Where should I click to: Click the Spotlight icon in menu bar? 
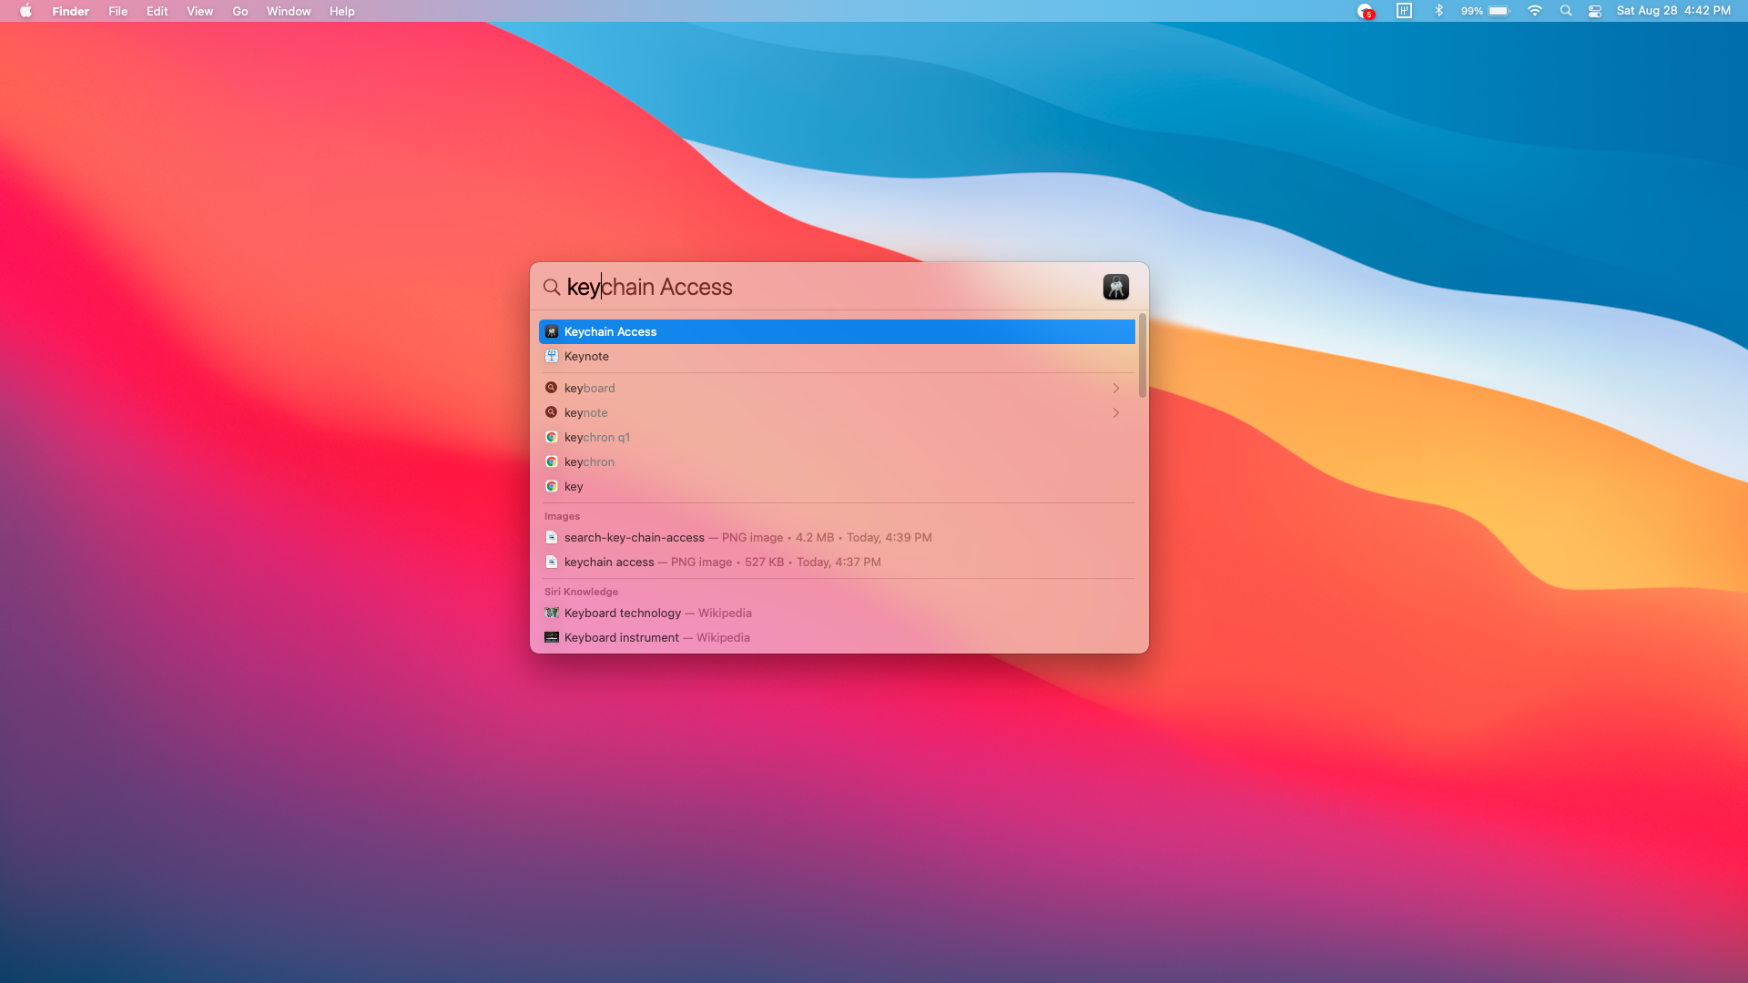click(1566, 11)
